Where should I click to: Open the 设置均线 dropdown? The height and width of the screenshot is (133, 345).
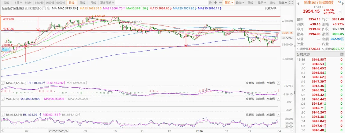pyautogui.click(x=272, y=8)
